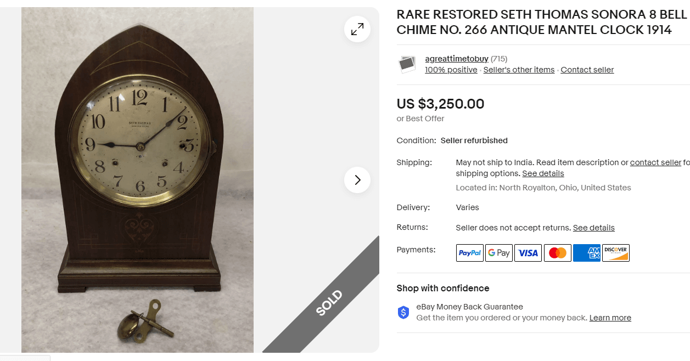The height and width of the screenshot is (361, 690).
Task: Click Learn more about money back guarantee
Action: 610,318
